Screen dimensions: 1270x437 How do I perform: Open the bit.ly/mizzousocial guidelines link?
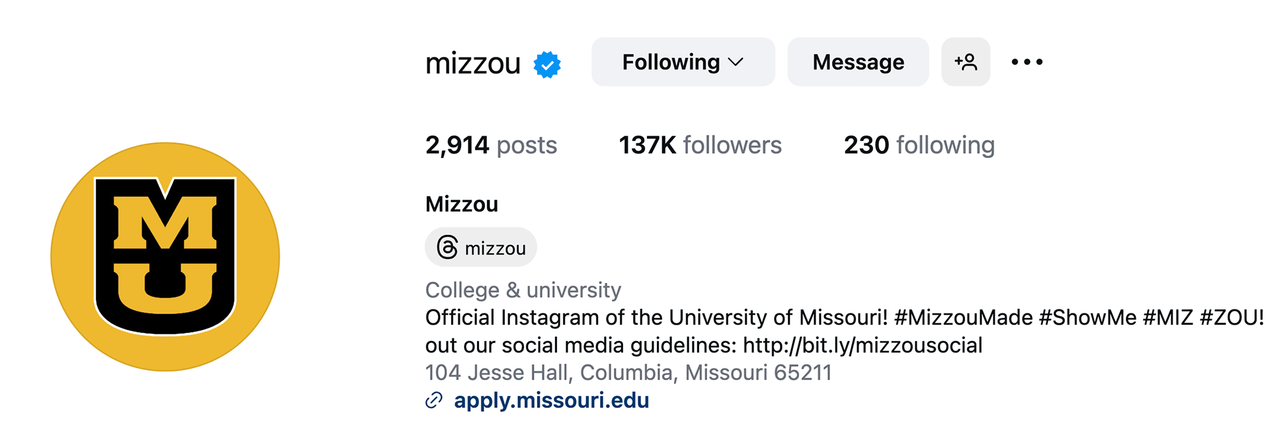(x=863, y=345)
